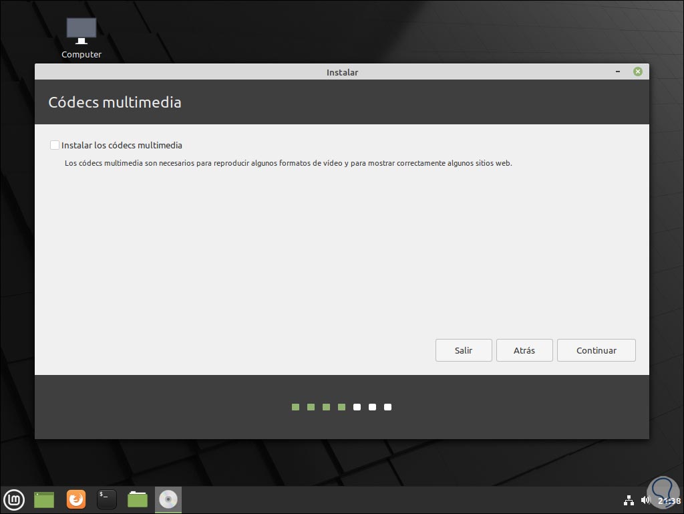Click the 'Instalar' window title bar
Viewport: 684px width, 514px height.
[342, 72]
